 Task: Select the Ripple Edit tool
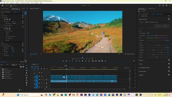[27, 71]
